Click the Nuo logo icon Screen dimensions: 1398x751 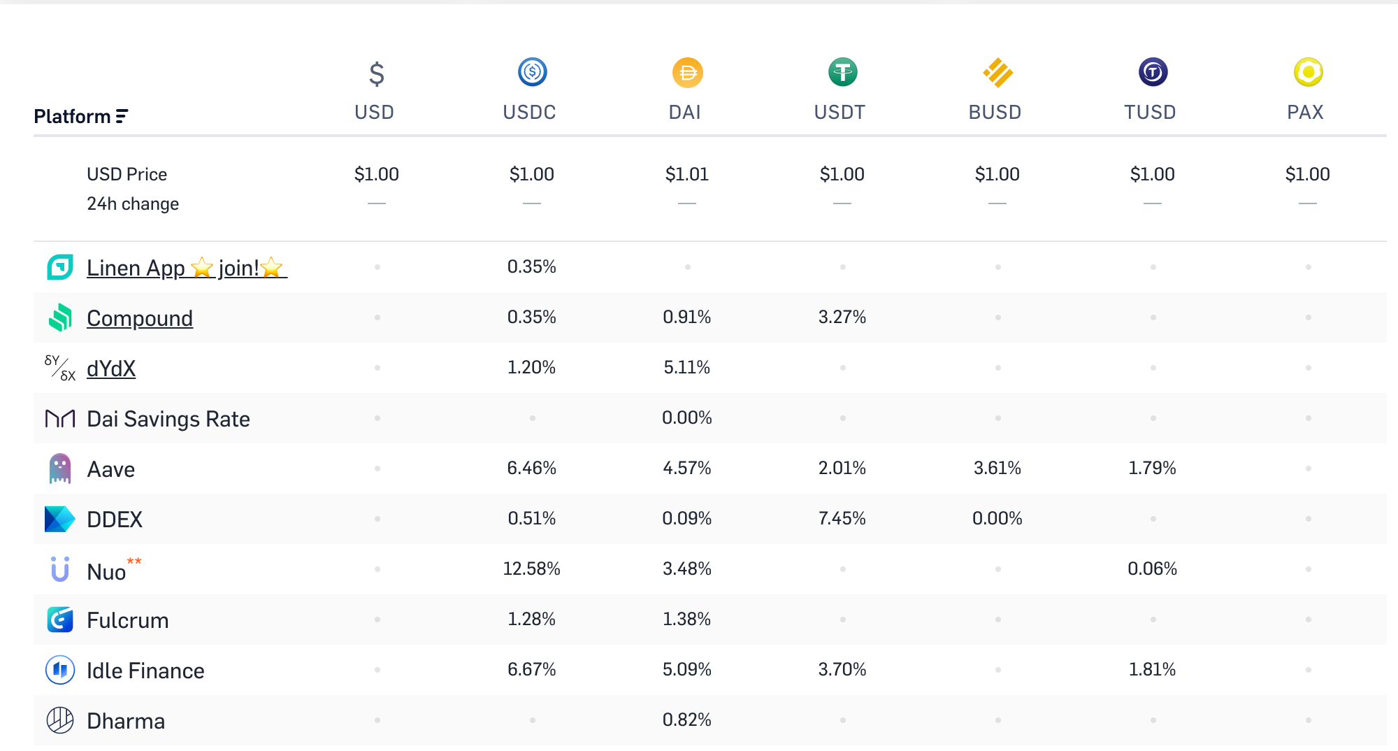(60, 569)
